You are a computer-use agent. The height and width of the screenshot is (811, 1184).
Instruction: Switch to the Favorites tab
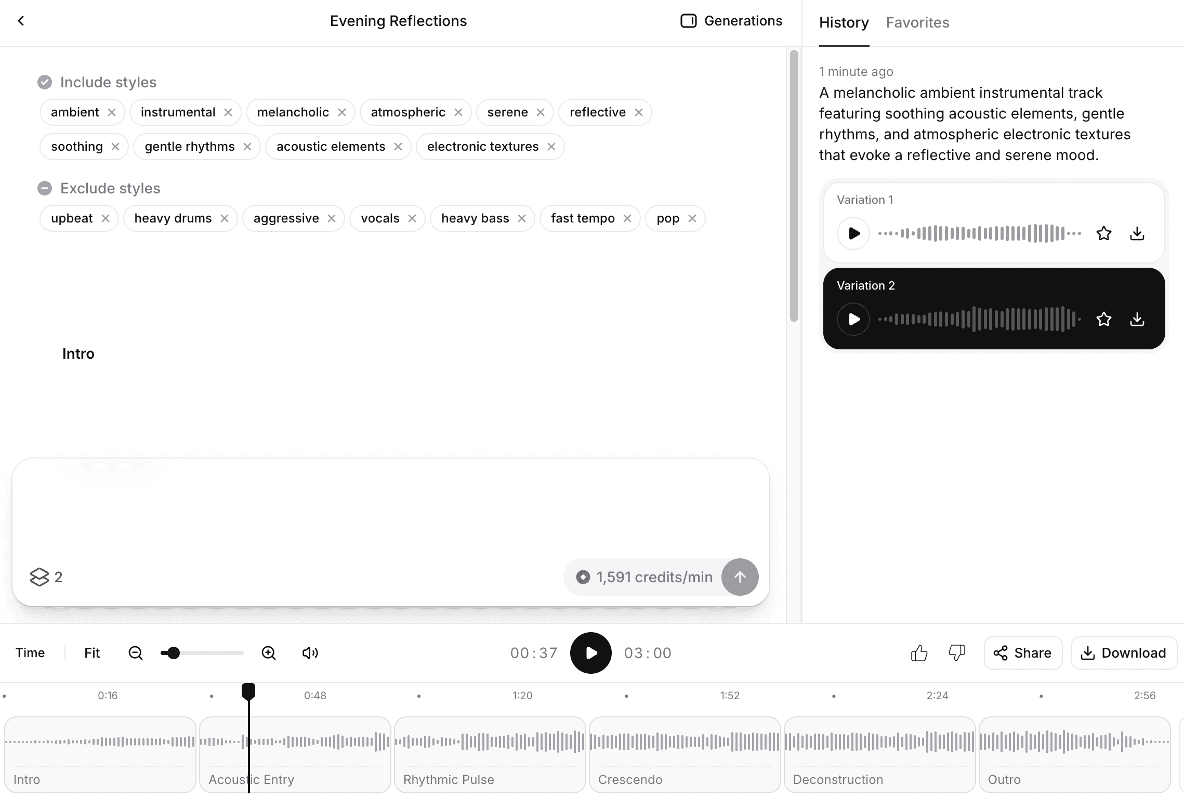click(x=917, y=22)
